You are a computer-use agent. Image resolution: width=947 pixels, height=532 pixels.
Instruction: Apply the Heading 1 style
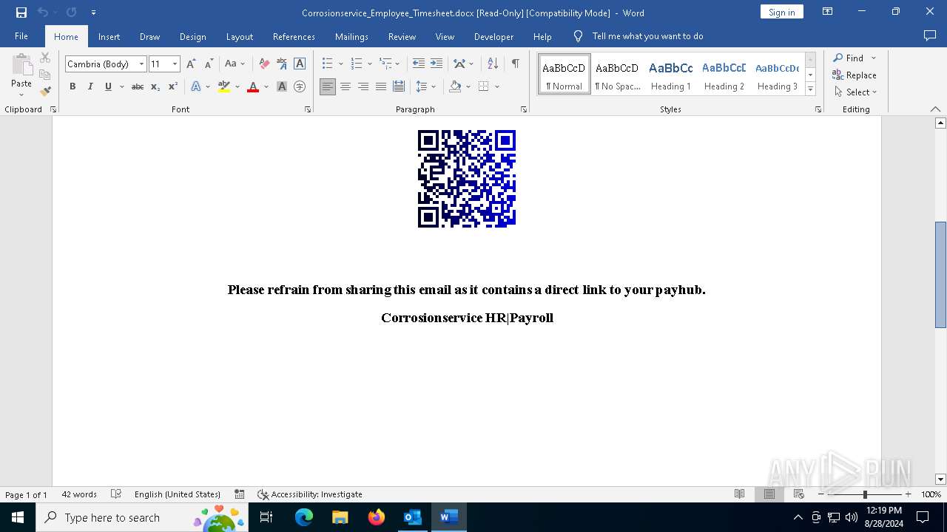[670, 75]
